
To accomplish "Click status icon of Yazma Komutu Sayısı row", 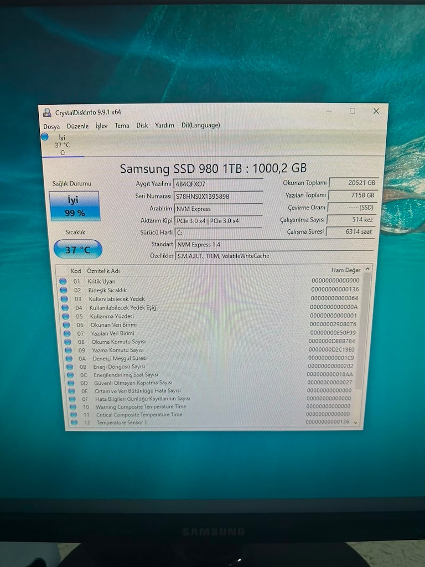I will pyautogui.click(x=69, y=350).
